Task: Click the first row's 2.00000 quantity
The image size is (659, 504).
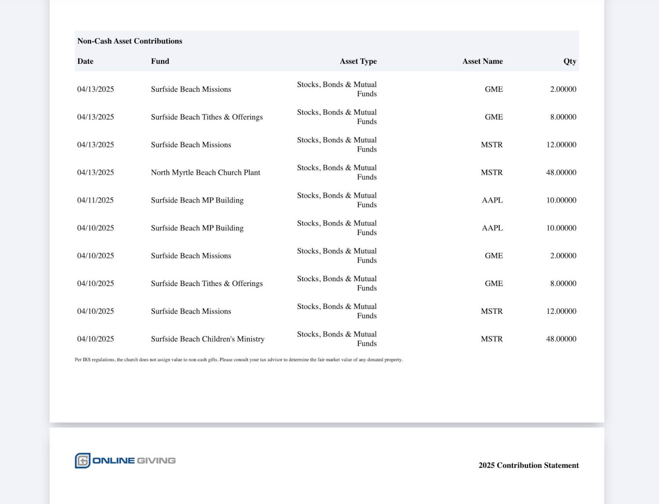Action: click(x=563, y=89)
